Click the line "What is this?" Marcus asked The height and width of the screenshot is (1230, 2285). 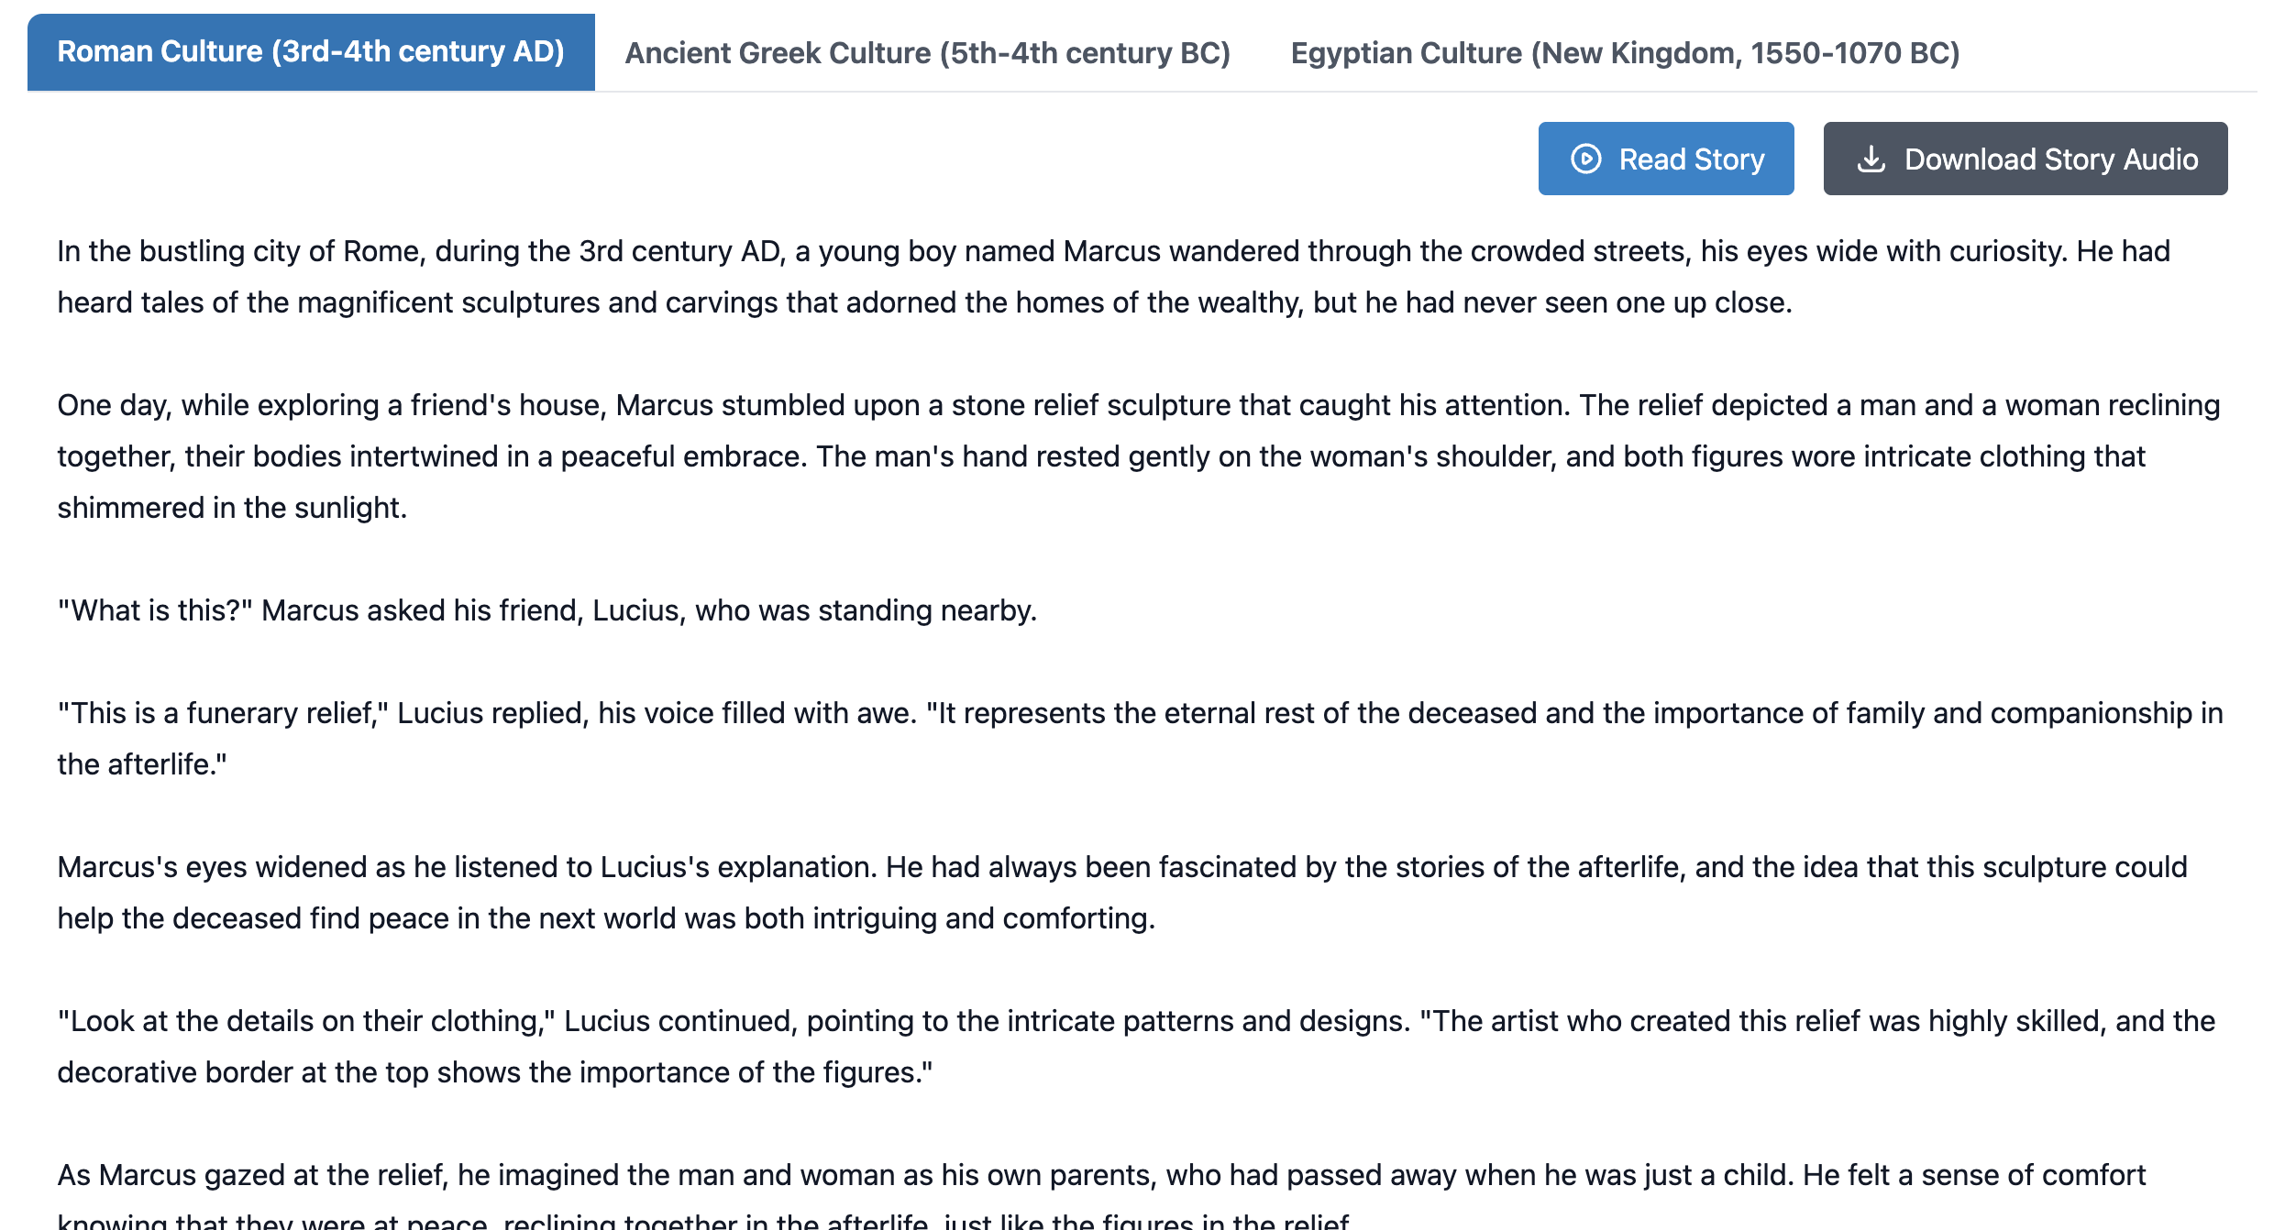click(x=547, y=610)
